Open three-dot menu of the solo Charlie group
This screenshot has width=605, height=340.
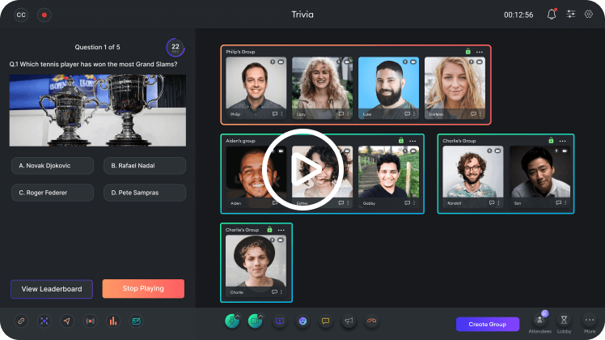[x=281, y=230]
